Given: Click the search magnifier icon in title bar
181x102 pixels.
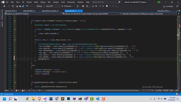Looking at the screenshot, I should pyautogui.click(x=119, y=2).
